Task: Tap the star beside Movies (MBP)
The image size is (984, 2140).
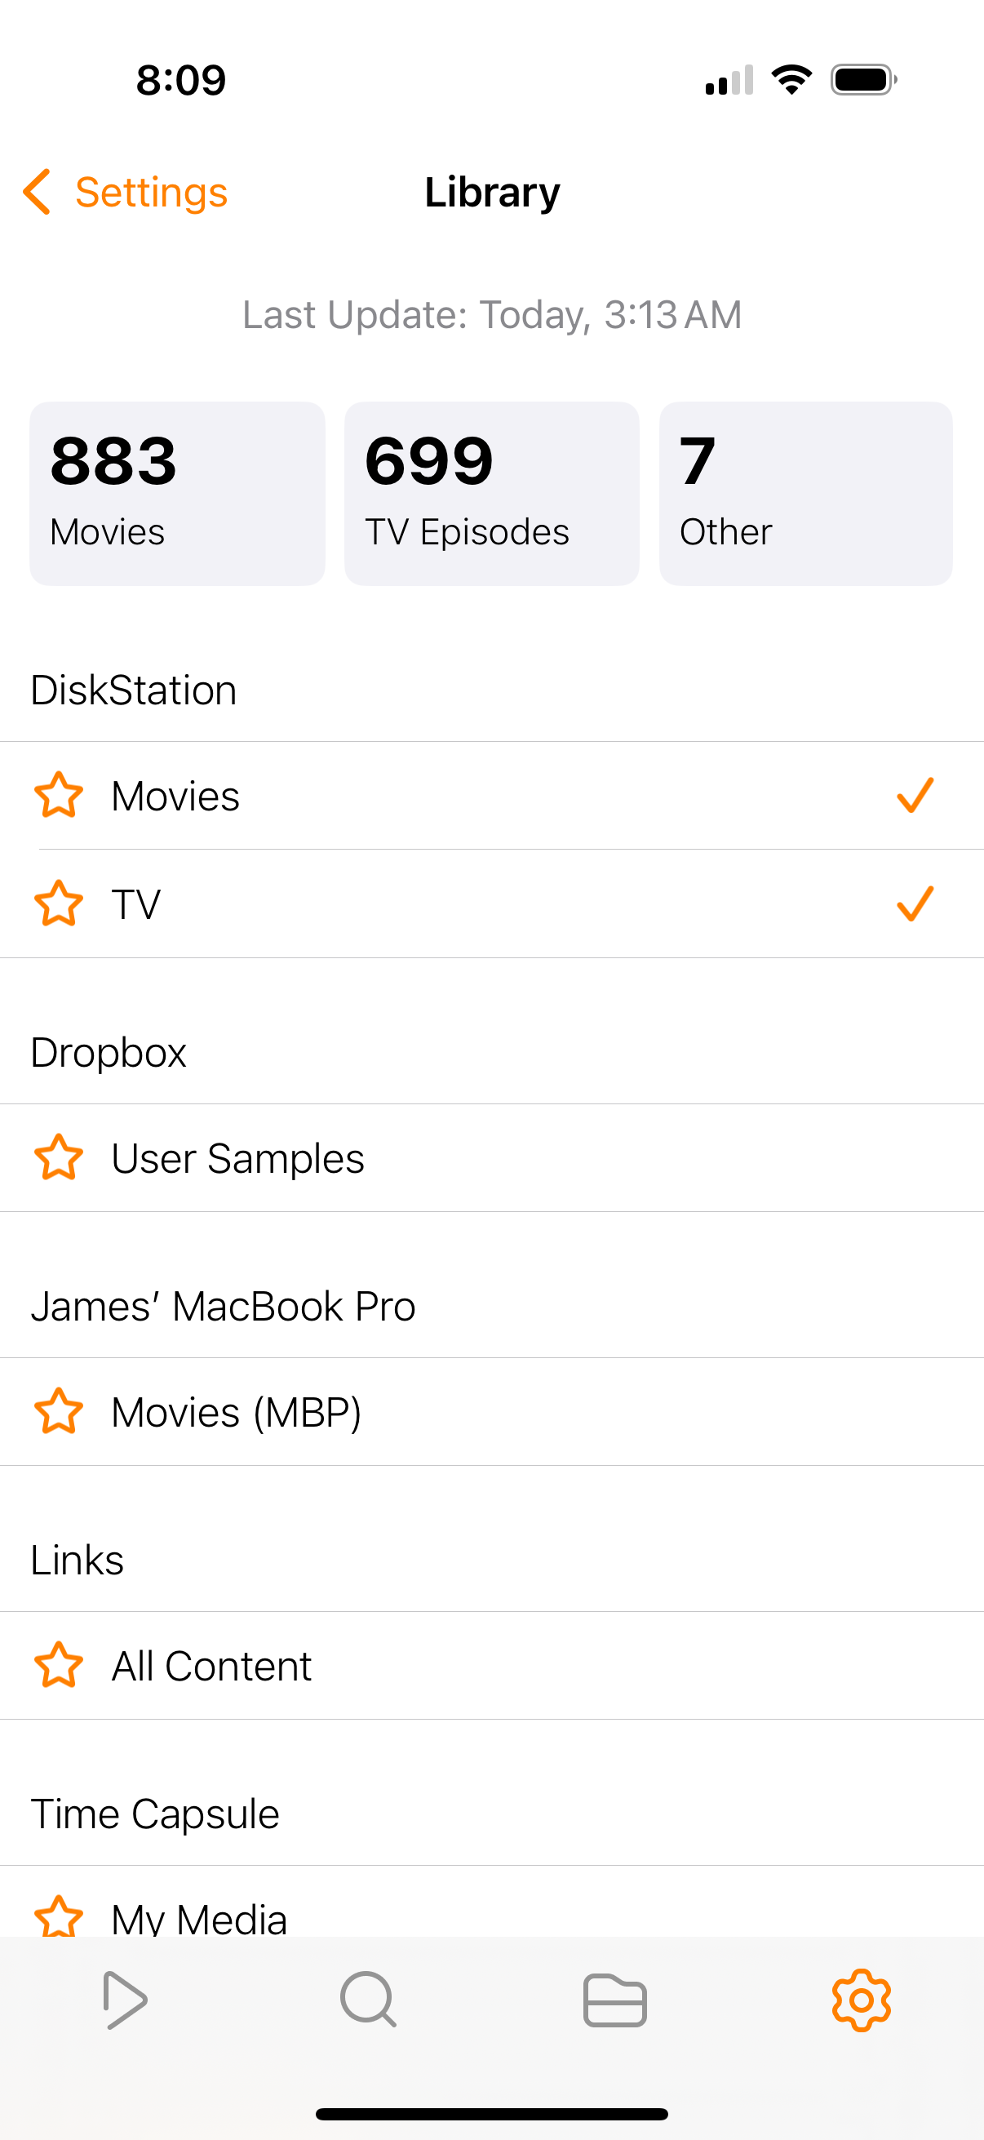Action: coord(58,1411)
